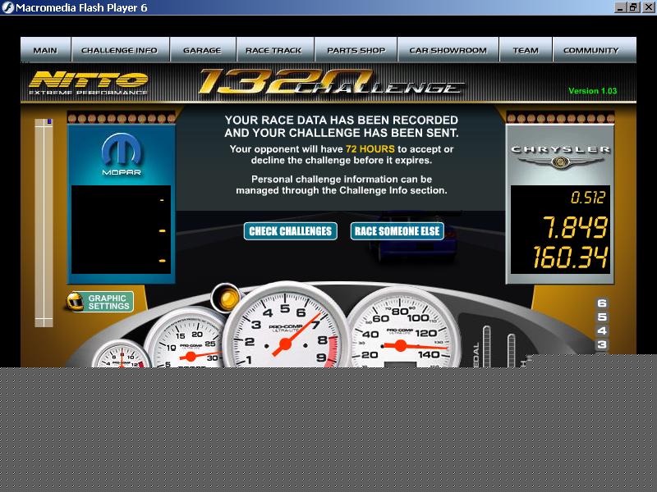Click the RACE SOMEONE ELSE button
This screenshot has height=492, width=657.
(397, 231)
